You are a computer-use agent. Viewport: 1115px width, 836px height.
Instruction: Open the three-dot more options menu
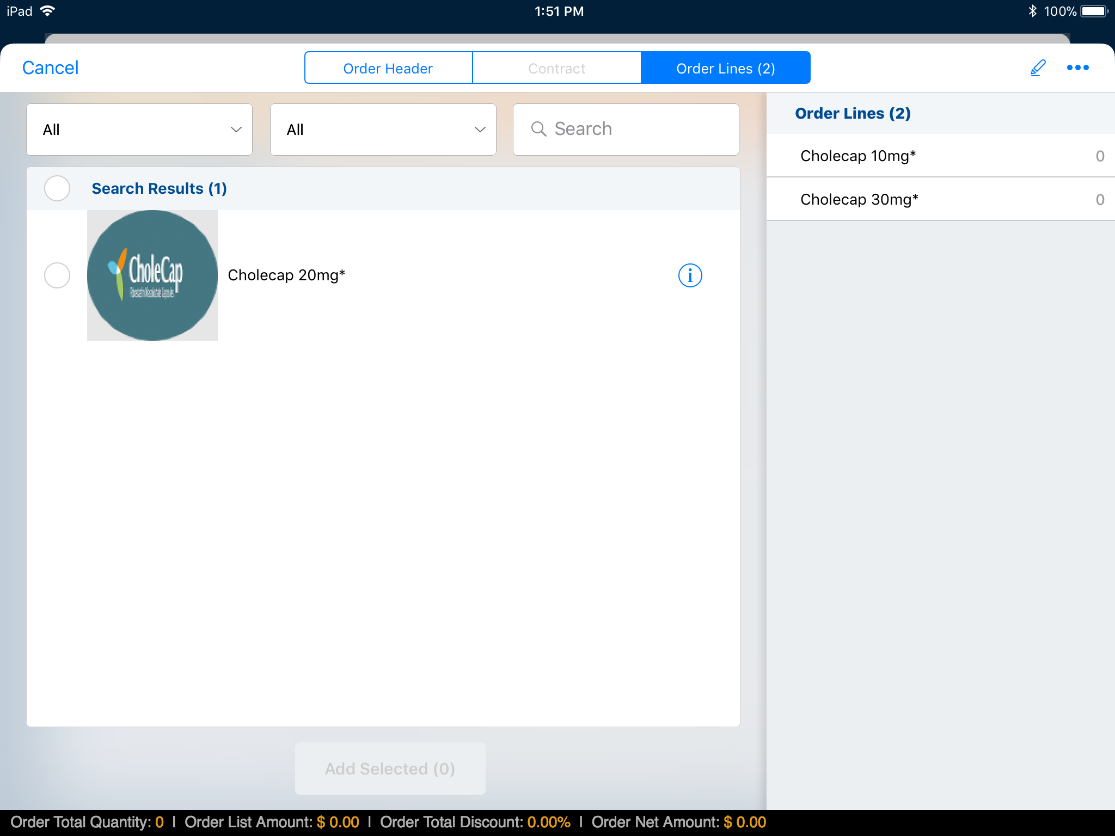tap(1077, 68)
